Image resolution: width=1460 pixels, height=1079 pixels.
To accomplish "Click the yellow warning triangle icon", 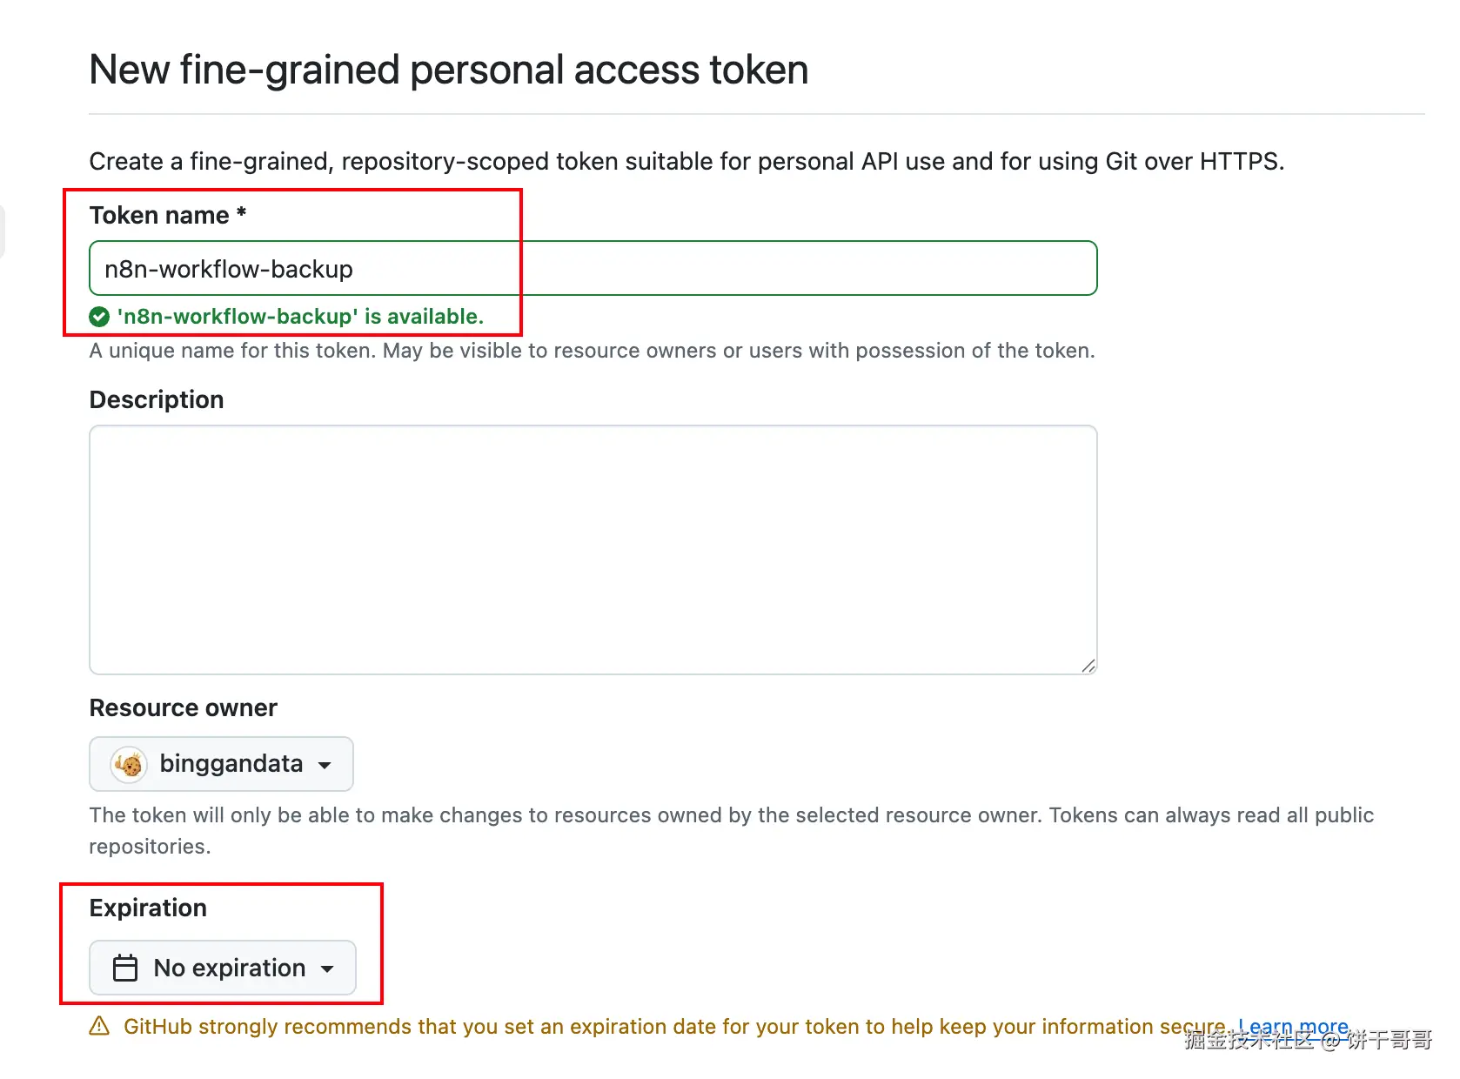I will click(x=99, y=1027).
